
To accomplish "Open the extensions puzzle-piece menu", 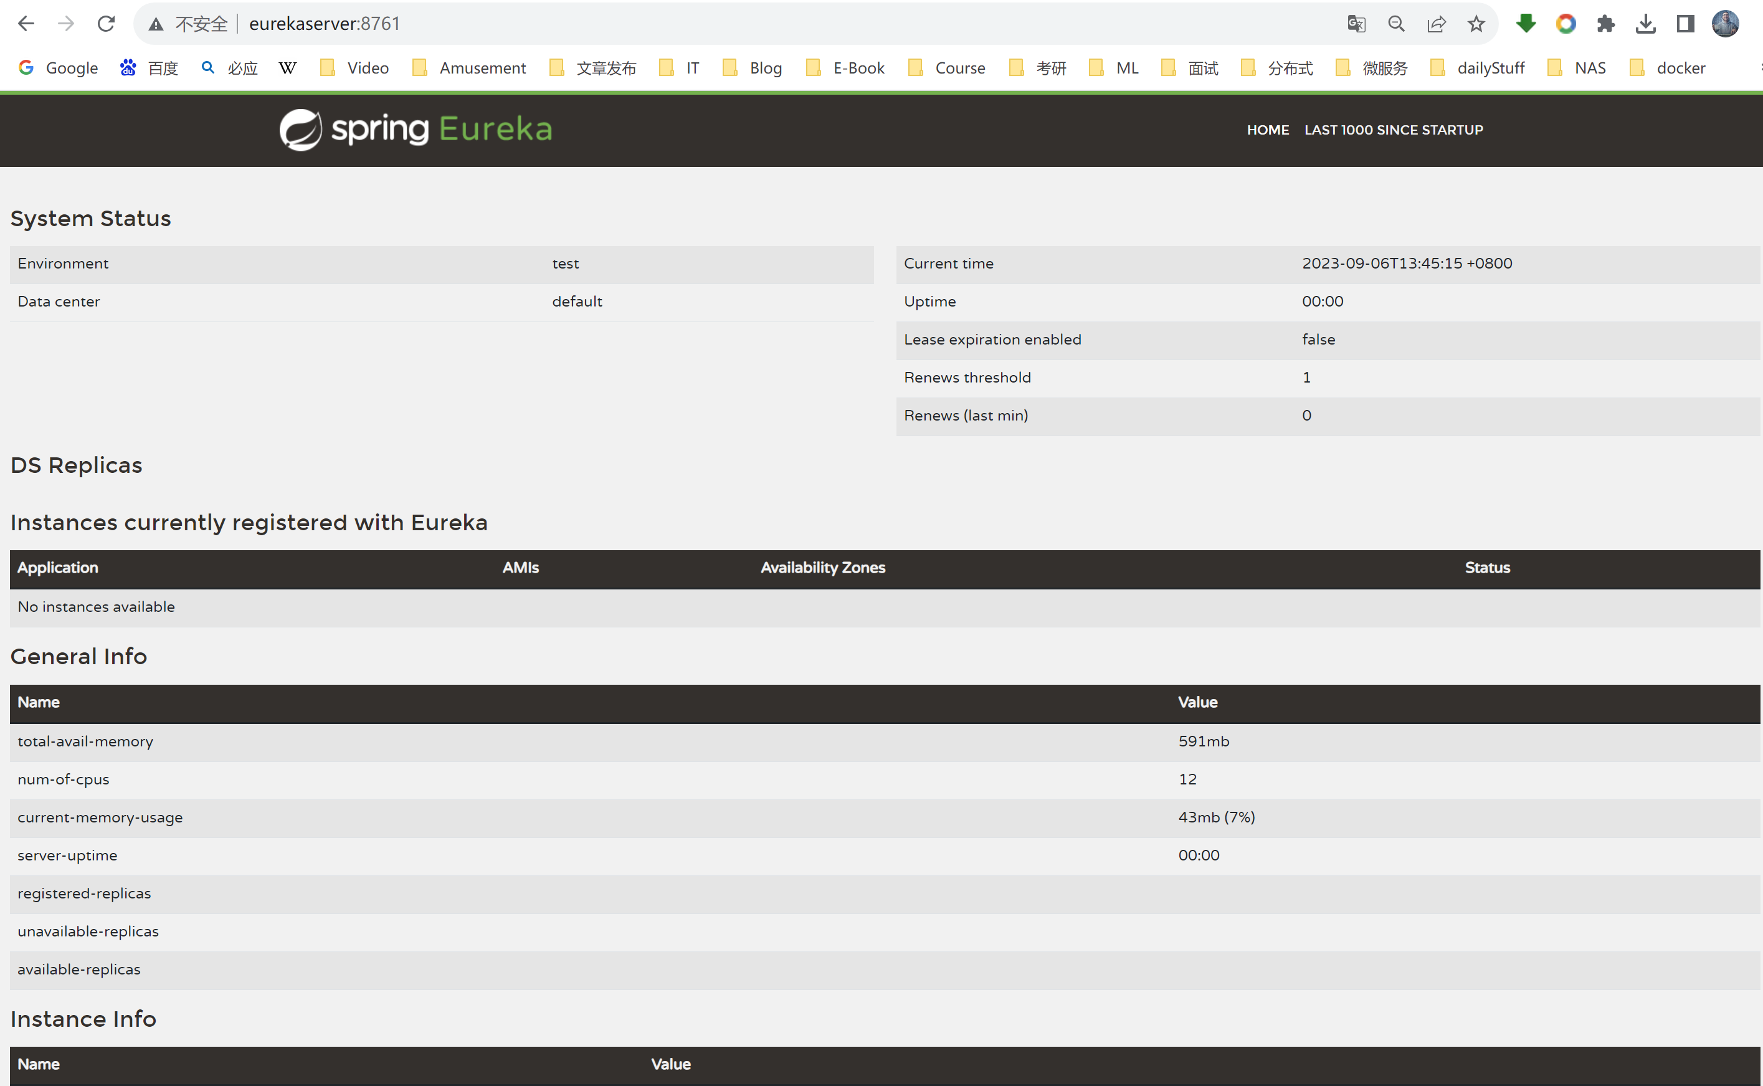I will click(x=1606, y=24).
